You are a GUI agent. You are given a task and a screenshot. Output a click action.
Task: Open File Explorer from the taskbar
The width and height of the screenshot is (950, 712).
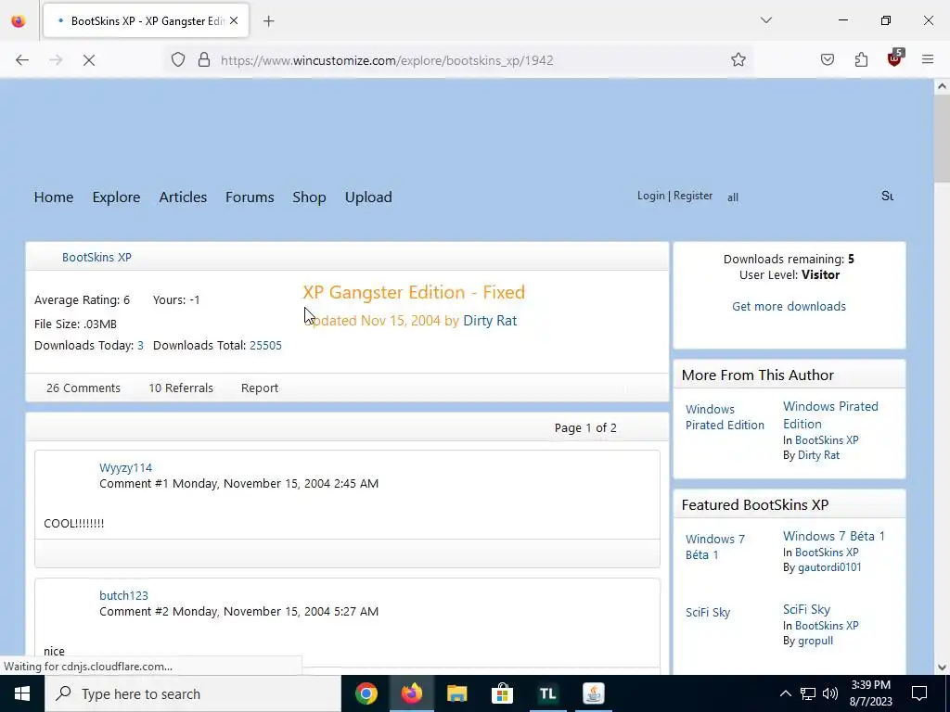(456, 693)
